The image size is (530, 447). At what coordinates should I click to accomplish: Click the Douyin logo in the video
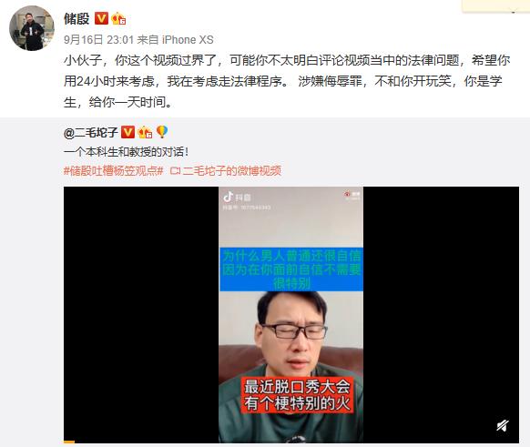coord(238,197)
